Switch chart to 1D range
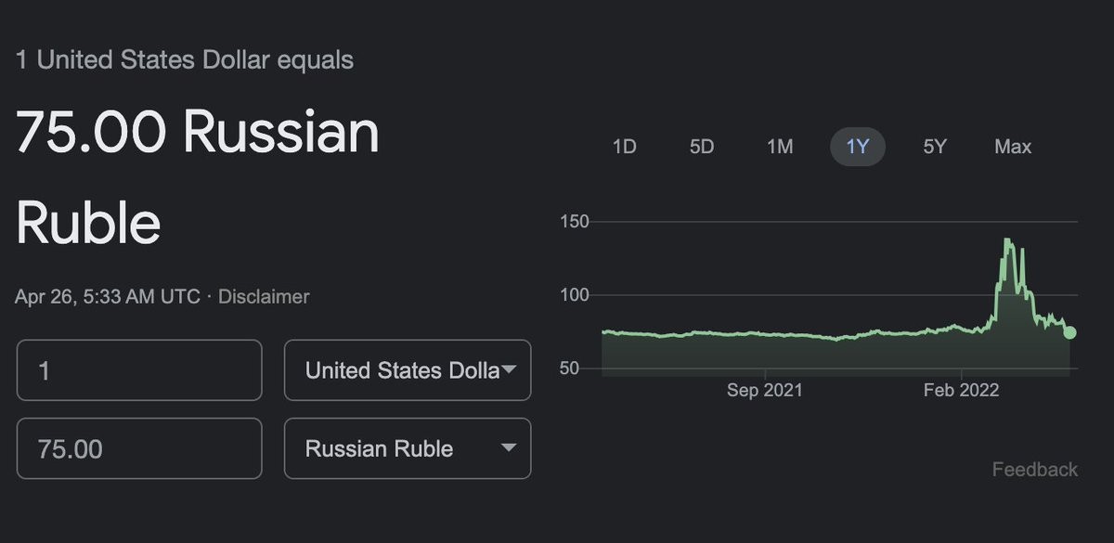 (624, 147)
